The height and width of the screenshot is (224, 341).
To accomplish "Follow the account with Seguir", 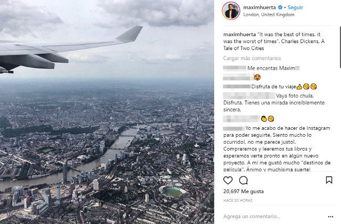I will (x=295, y=8).
